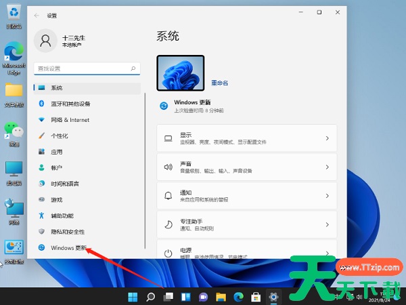406x305 pixels.
Task: Click the gaming controller icon
Action: click(41, 199)
